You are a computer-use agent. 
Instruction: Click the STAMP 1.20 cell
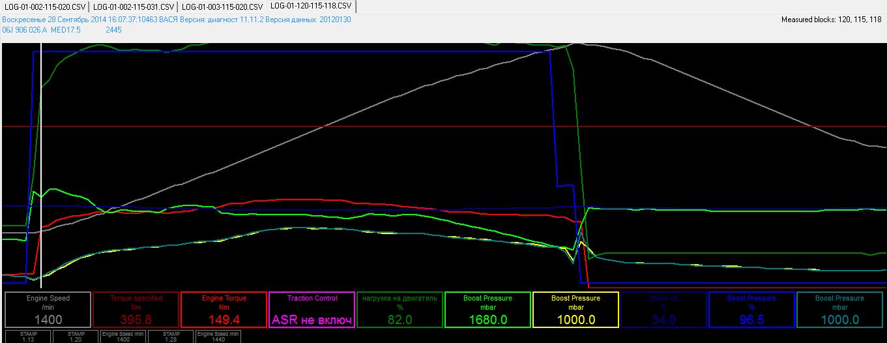point(76,336)
